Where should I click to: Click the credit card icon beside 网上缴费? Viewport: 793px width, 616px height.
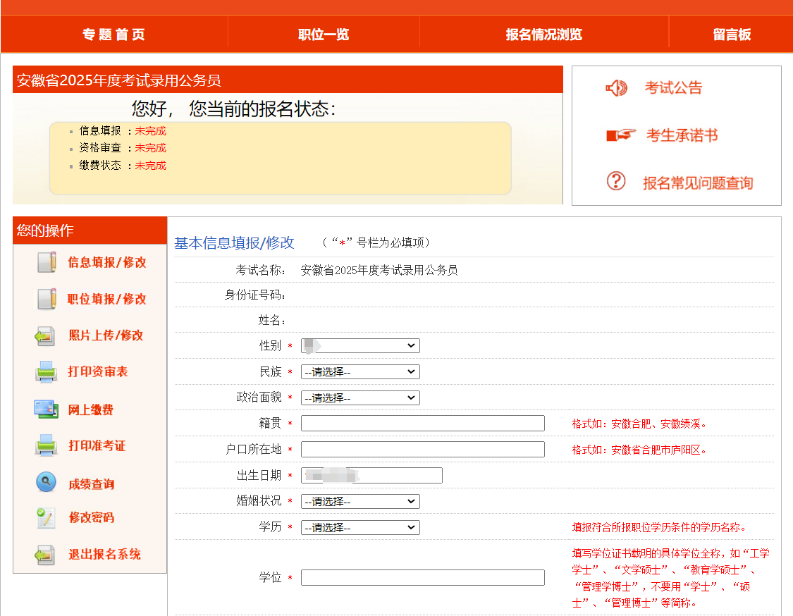pos(46,409)
